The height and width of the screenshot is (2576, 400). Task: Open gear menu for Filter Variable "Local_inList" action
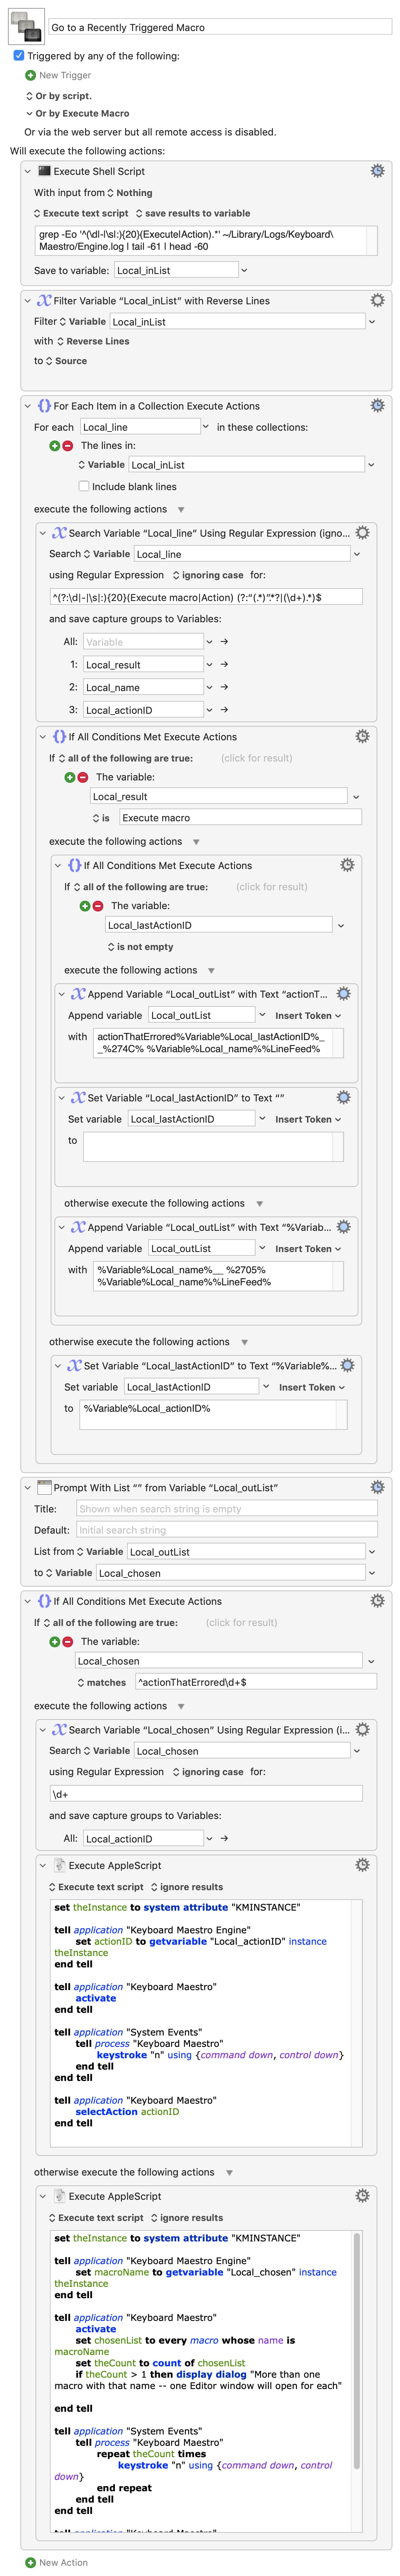tap(377, 300)
